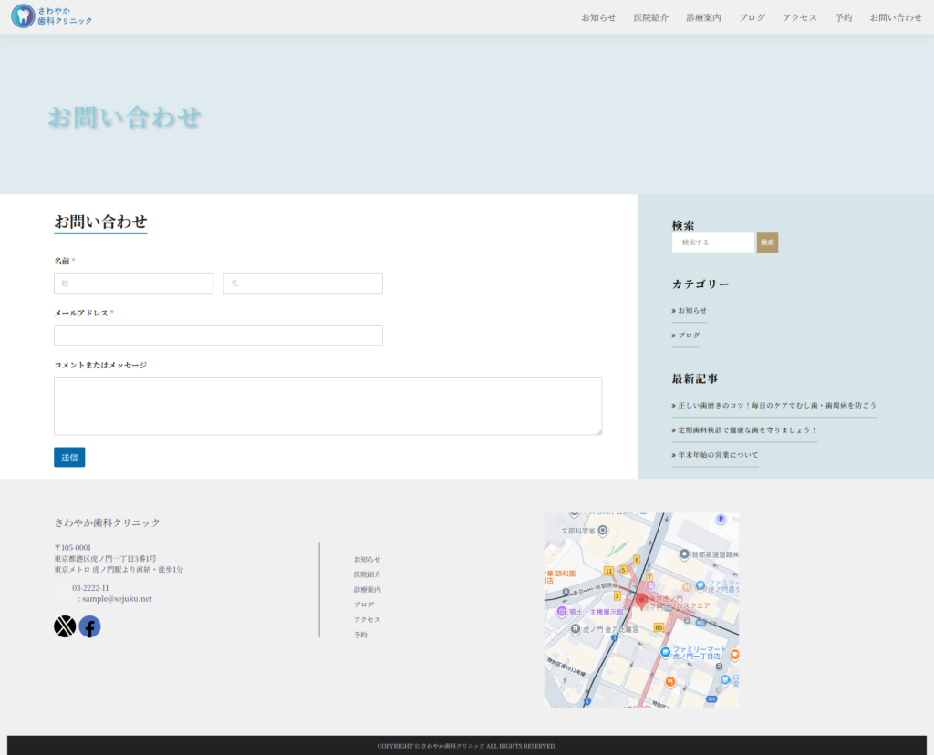Image resolution: width=934 pixels, height=755 pixels.
Task: Open お知らせ in the top navigation
Action: point(598,17)
